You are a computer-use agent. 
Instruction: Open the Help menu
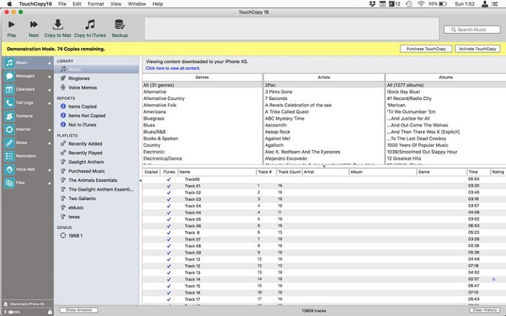158,4
